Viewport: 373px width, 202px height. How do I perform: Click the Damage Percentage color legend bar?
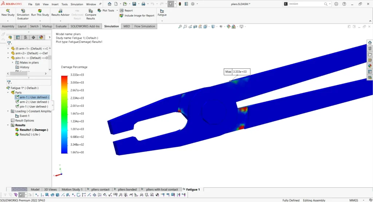[x=64, y=114]
